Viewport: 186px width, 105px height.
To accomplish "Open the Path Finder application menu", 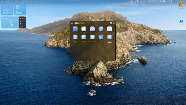I will coord(6,1).
